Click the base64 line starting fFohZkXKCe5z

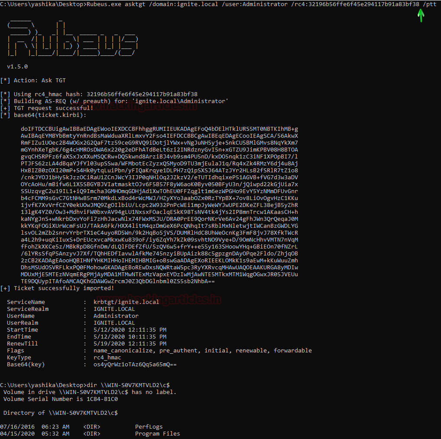tap(159, 247)
